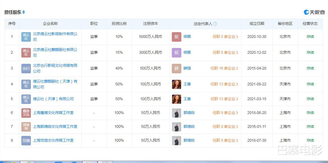Open 北京德云社麒麟剧社有限公司 company page
The width and height of the screenshot is (328, 163).
[x=55, y=52]
